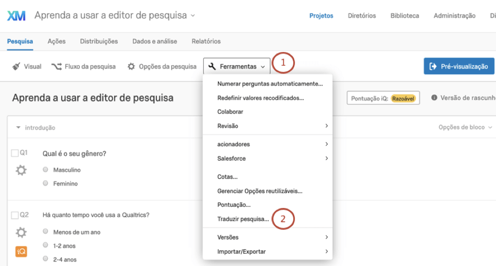Collapse the introdução block triangle
Viewport: 496px width, 266px height.
pyautogui.click(x=18, y=127)
